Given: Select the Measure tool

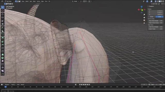Looking at the screenshot, I should (x=3, y=31).
